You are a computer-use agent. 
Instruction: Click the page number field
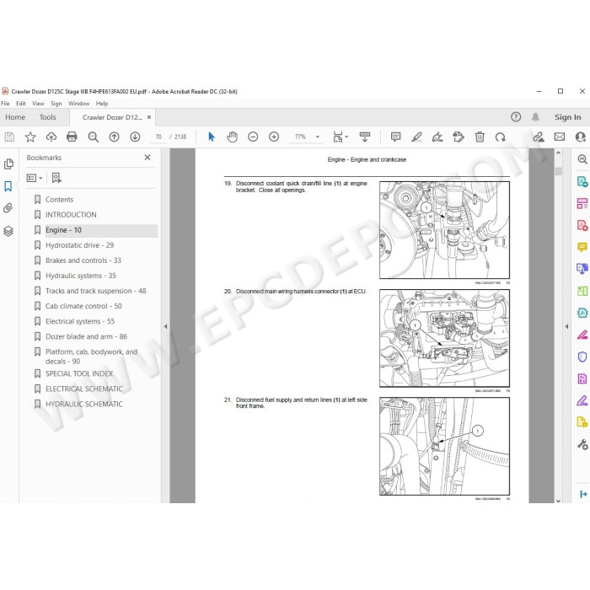click(158, 137)
